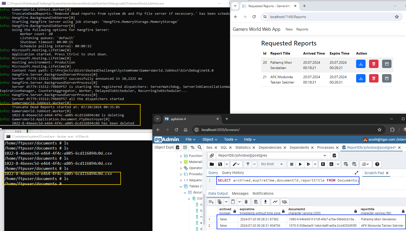
Task: Open the filter options dropdown arrow
Action: tap(255, 164)
